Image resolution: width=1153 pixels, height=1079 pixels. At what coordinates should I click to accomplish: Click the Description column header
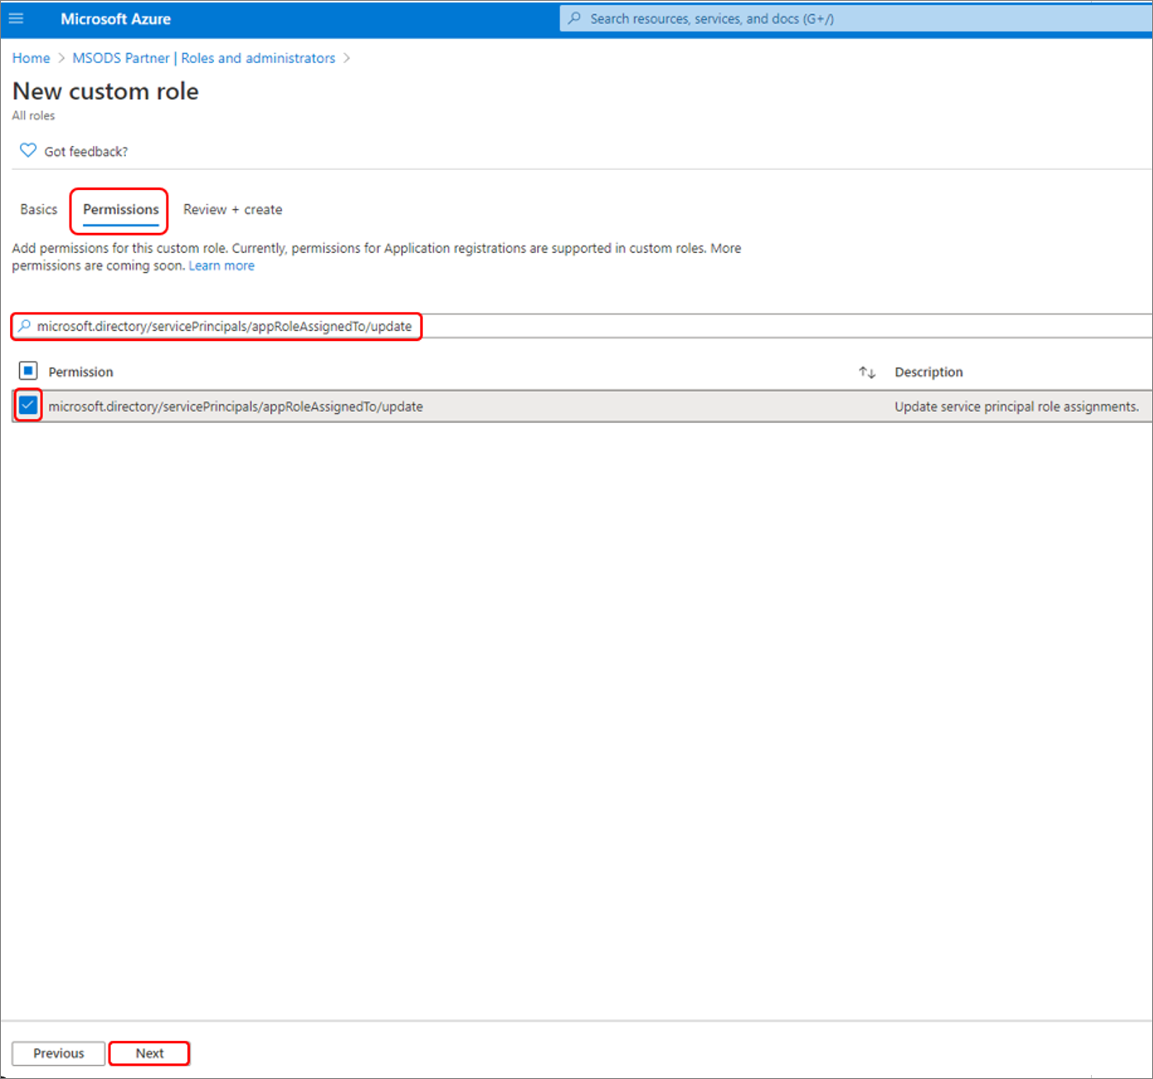click(x=928, y=372)
